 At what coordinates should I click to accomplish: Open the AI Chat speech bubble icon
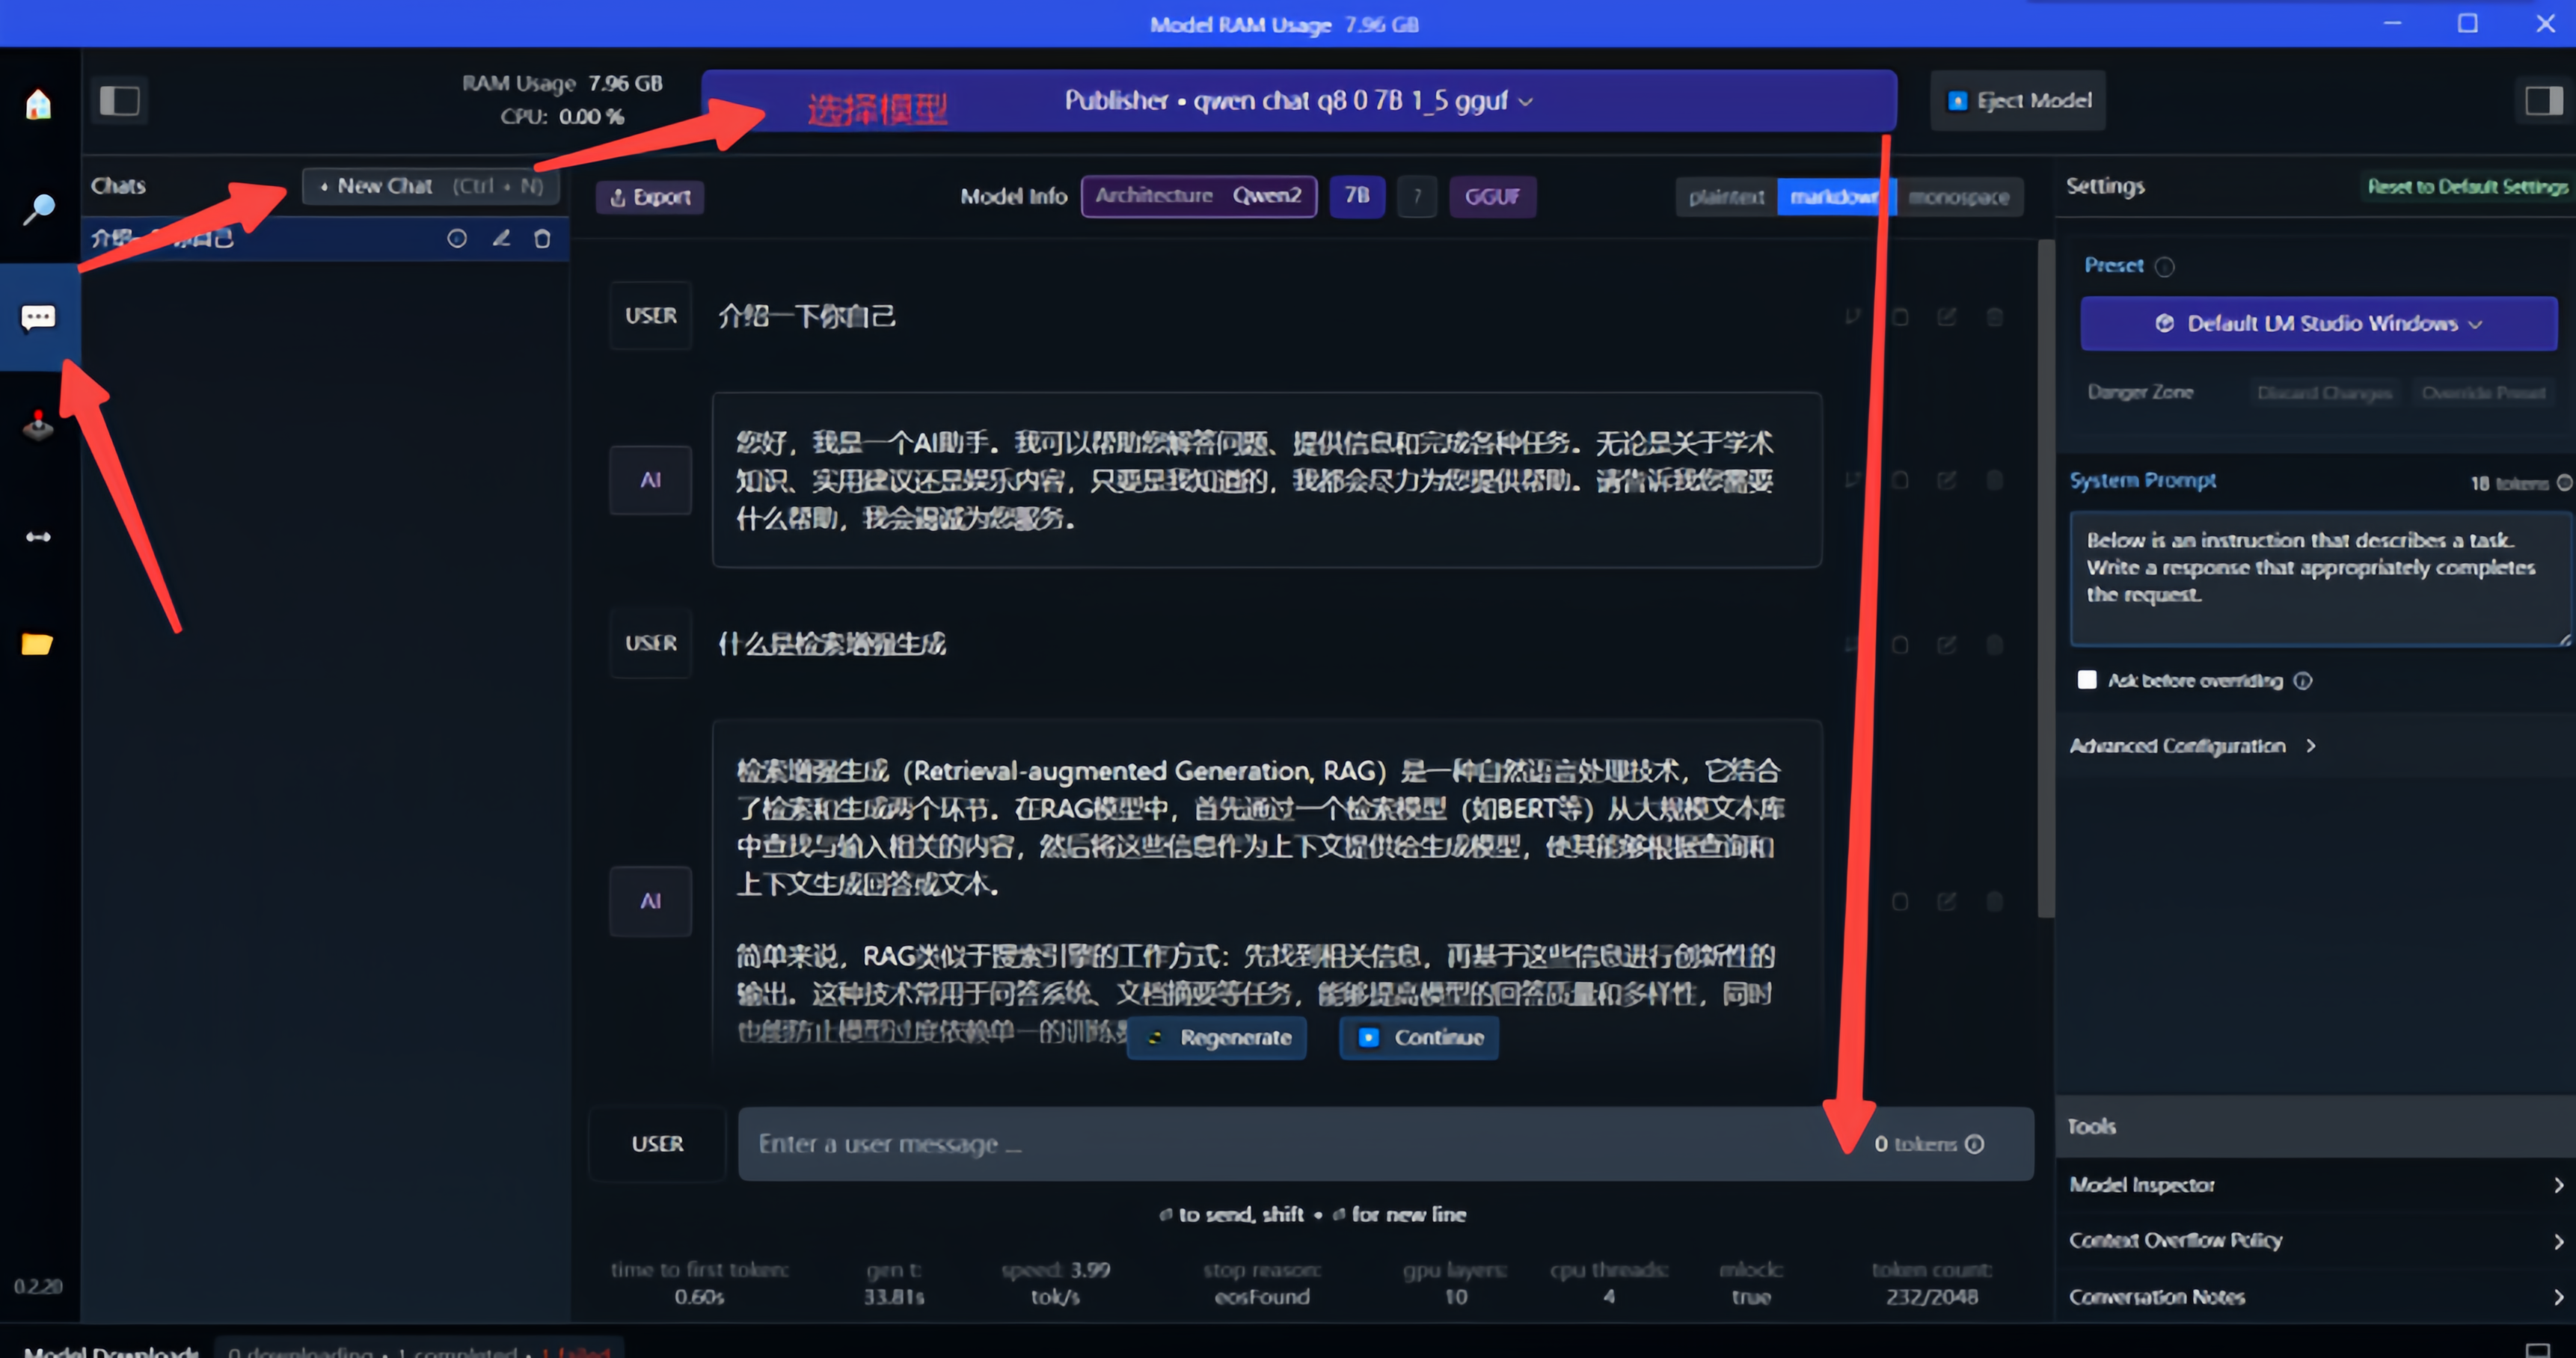[38, 318]
